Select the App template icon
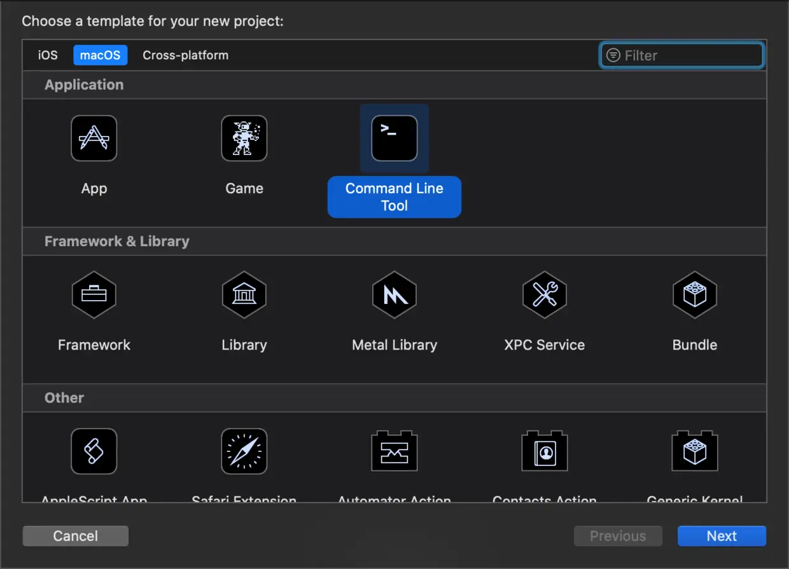Viewport: 789px width, 569px height. click(94, 138)
